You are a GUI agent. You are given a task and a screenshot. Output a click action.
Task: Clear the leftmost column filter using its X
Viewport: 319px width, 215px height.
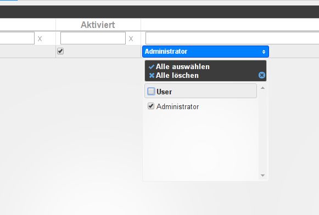tap(40, 38)
